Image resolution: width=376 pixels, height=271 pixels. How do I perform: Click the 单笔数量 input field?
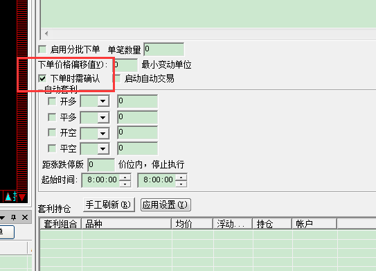(164, 49)
